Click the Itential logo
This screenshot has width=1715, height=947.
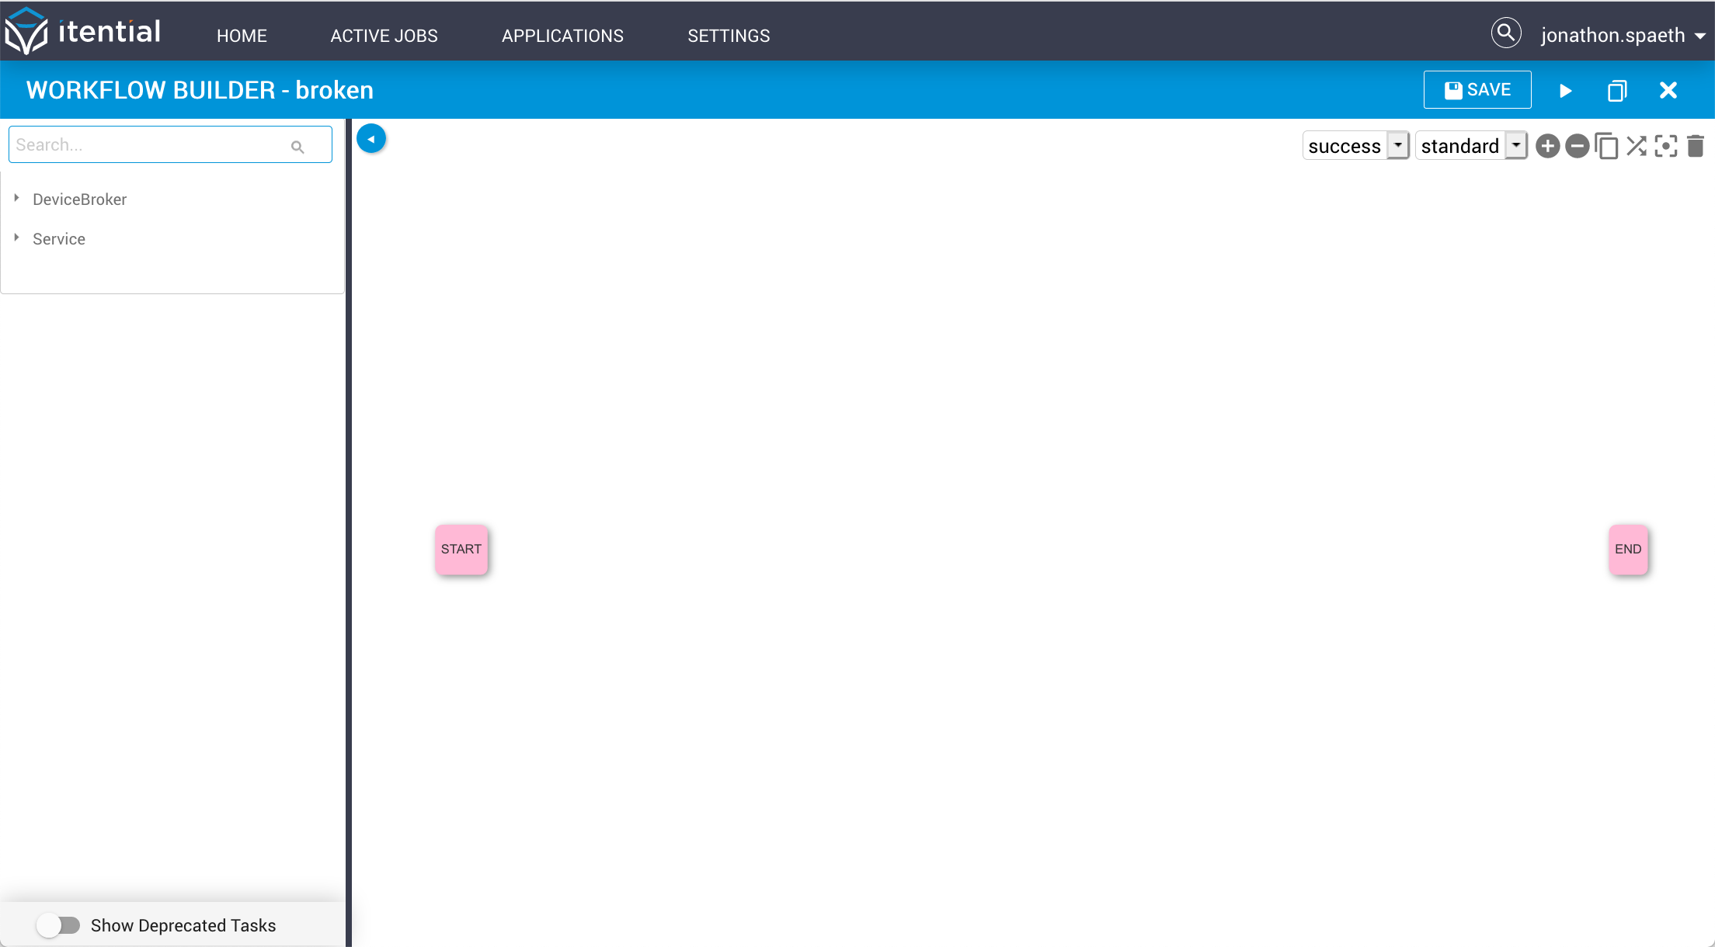[83, 32]
